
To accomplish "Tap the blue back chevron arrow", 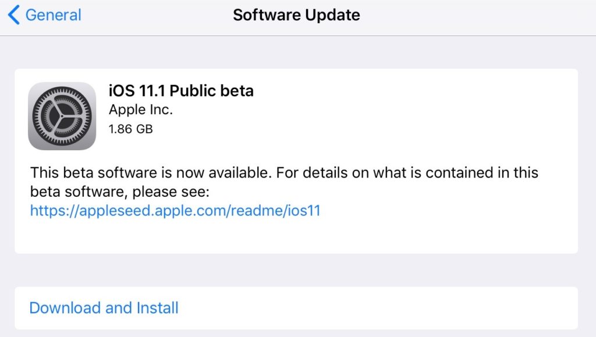I will [x=14, y=15].
